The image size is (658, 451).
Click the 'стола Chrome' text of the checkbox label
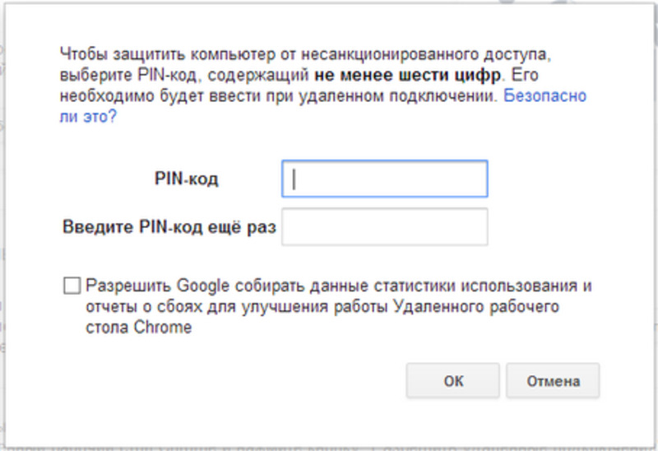tap(138, 327)
